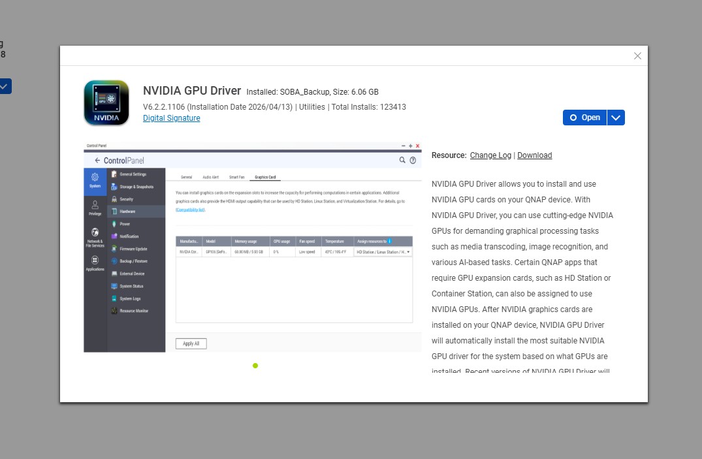Click the search magnifier icon in Control Panel
The image size is (702, 459).
pyautogui.click(x=402, y=160)
